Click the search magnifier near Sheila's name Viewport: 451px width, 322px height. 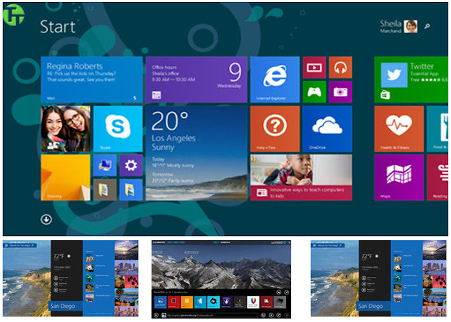point(427,26)
